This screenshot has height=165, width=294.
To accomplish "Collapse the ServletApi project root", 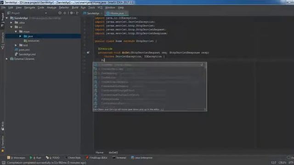I will pyautogui.click(x=7, y=18).
